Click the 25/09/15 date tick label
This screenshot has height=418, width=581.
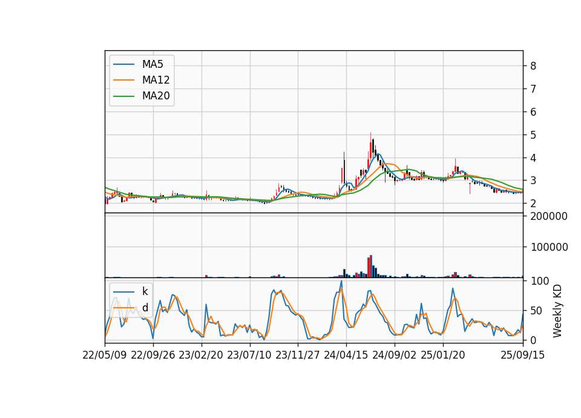coord(523,355)
